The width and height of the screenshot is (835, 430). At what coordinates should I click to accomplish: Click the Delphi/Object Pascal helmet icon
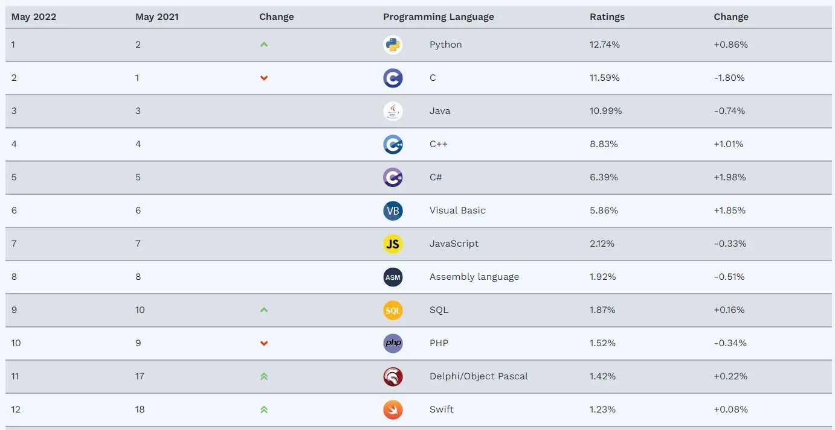click(393, 376)
